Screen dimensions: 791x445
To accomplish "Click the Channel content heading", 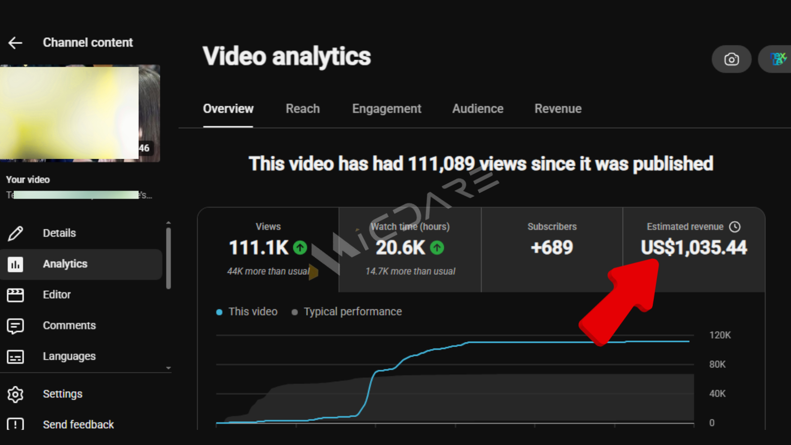I will pos(88,43).
